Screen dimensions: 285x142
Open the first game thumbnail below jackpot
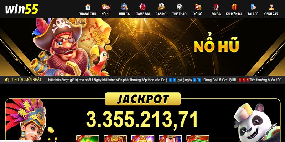point(88,138)
